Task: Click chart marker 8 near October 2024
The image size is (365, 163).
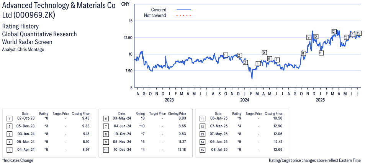Action: point(303,53)
